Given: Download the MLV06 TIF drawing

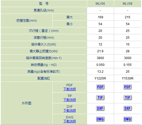Looking at the screenshot, I should (100, 98).
